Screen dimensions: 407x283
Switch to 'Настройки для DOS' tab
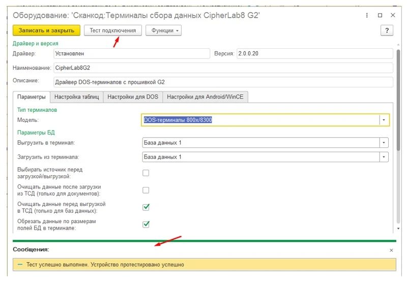point(132,97)
